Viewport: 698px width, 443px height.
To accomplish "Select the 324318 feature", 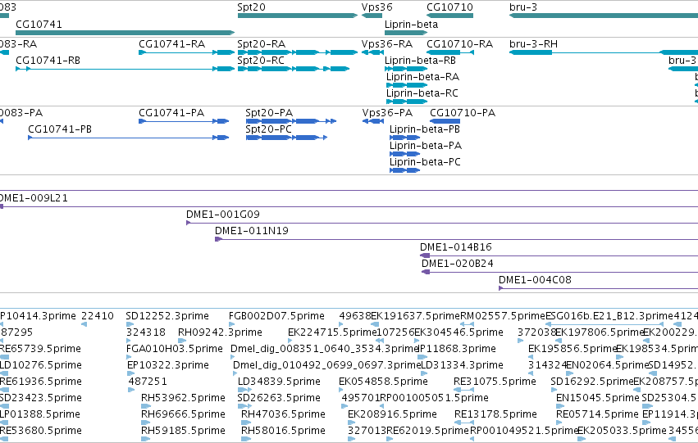I will (x=129, y=341).
